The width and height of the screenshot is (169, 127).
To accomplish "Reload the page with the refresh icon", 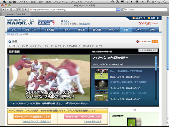I will pos(14,9).
